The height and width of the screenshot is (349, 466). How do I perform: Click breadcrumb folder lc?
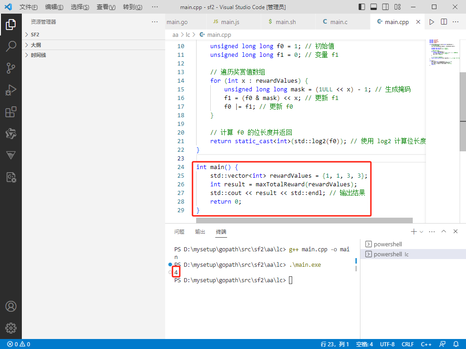[x=188, y=35]
